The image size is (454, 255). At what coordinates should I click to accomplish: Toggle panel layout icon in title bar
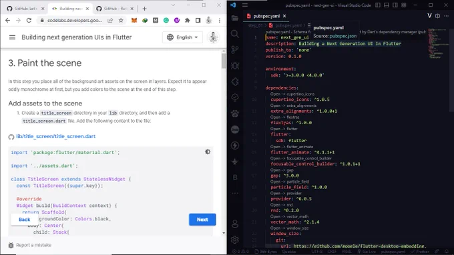click(387, 5)
